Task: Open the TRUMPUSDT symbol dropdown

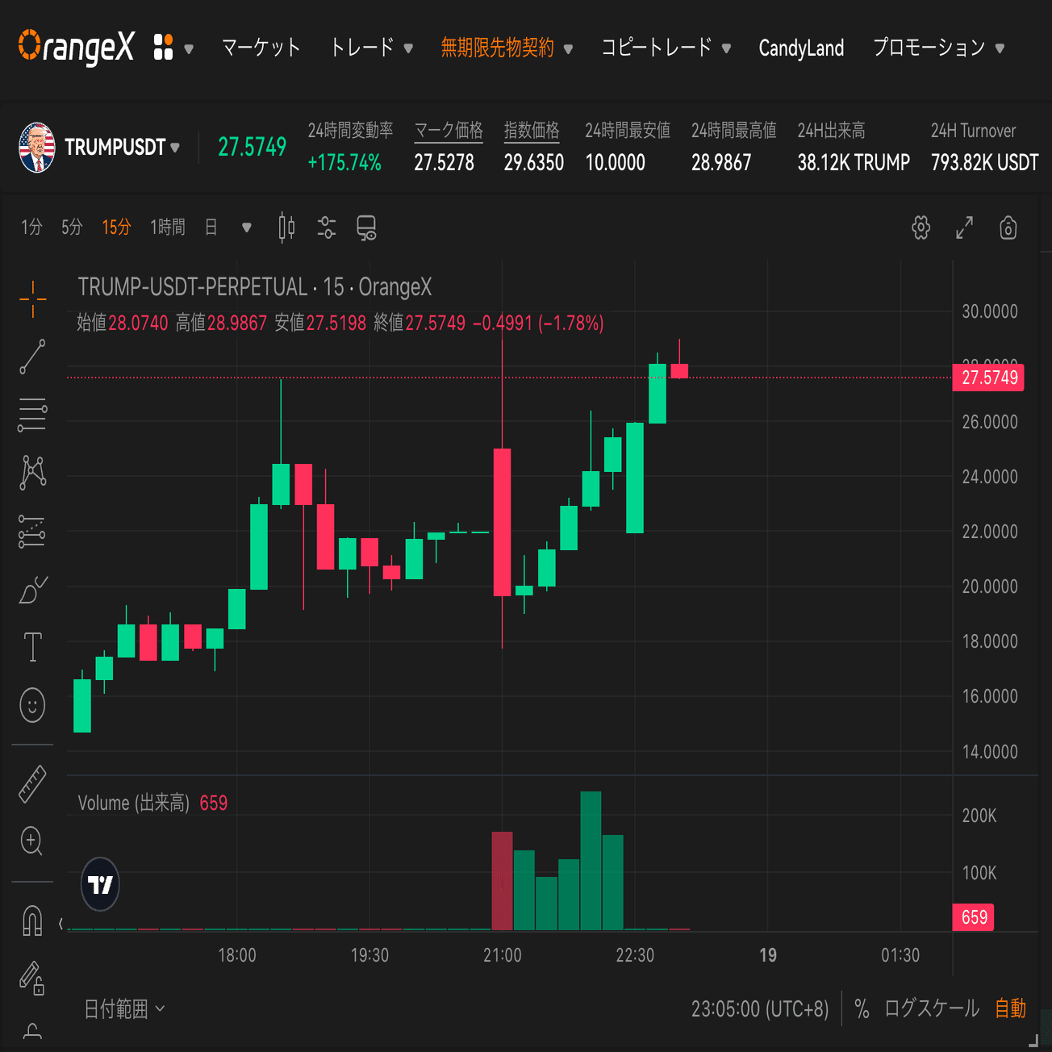Action: click(120, 147)
